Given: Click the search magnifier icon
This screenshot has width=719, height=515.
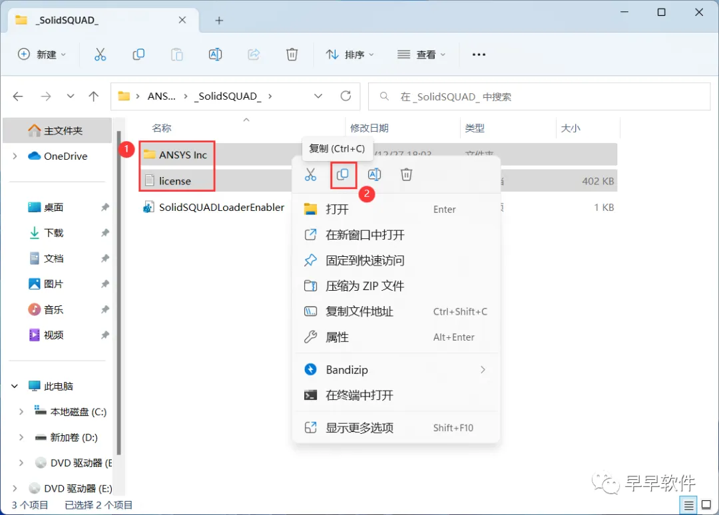Looking at the screenshot, I should tap(384, 96).
